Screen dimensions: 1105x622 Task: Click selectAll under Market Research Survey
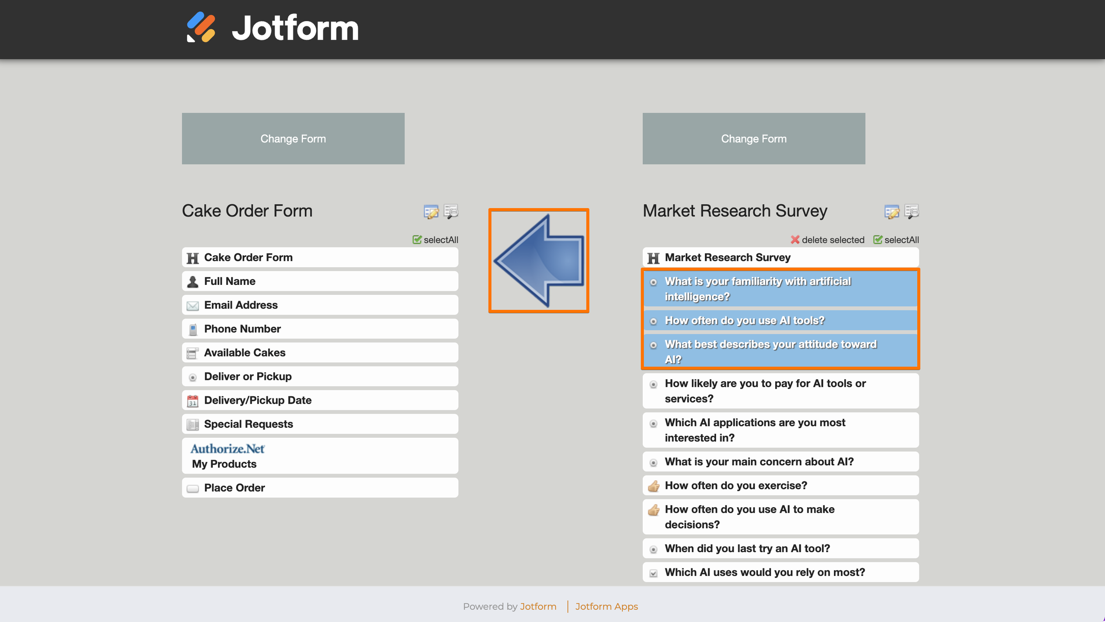(x=896, y=240)
